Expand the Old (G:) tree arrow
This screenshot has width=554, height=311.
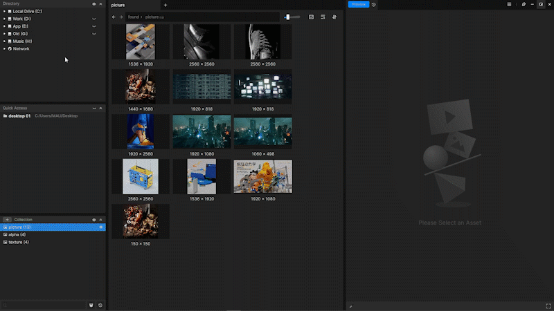[x=4, y=34]
